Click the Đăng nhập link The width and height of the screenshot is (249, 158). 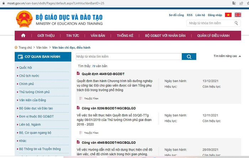point(215,15)
